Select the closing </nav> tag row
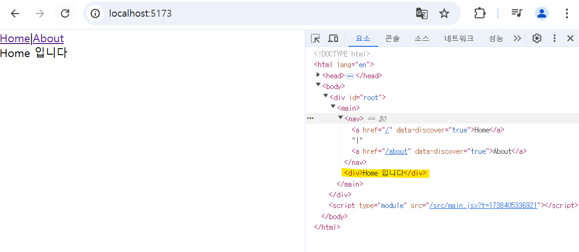This screenshot has width=579, height=252. (355, 162)
